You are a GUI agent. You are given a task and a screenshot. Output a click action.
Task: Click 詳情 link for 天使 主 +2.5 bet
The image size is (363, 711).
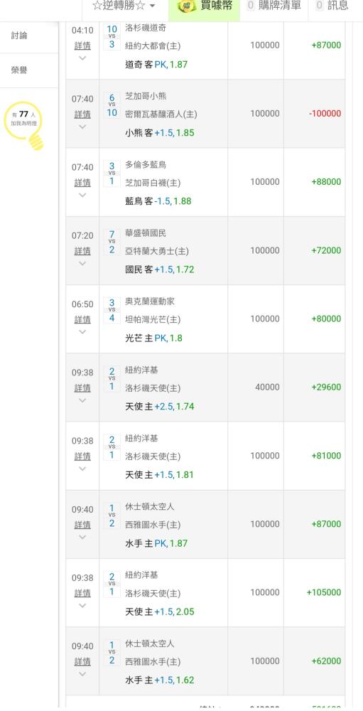tap(82, 388)
